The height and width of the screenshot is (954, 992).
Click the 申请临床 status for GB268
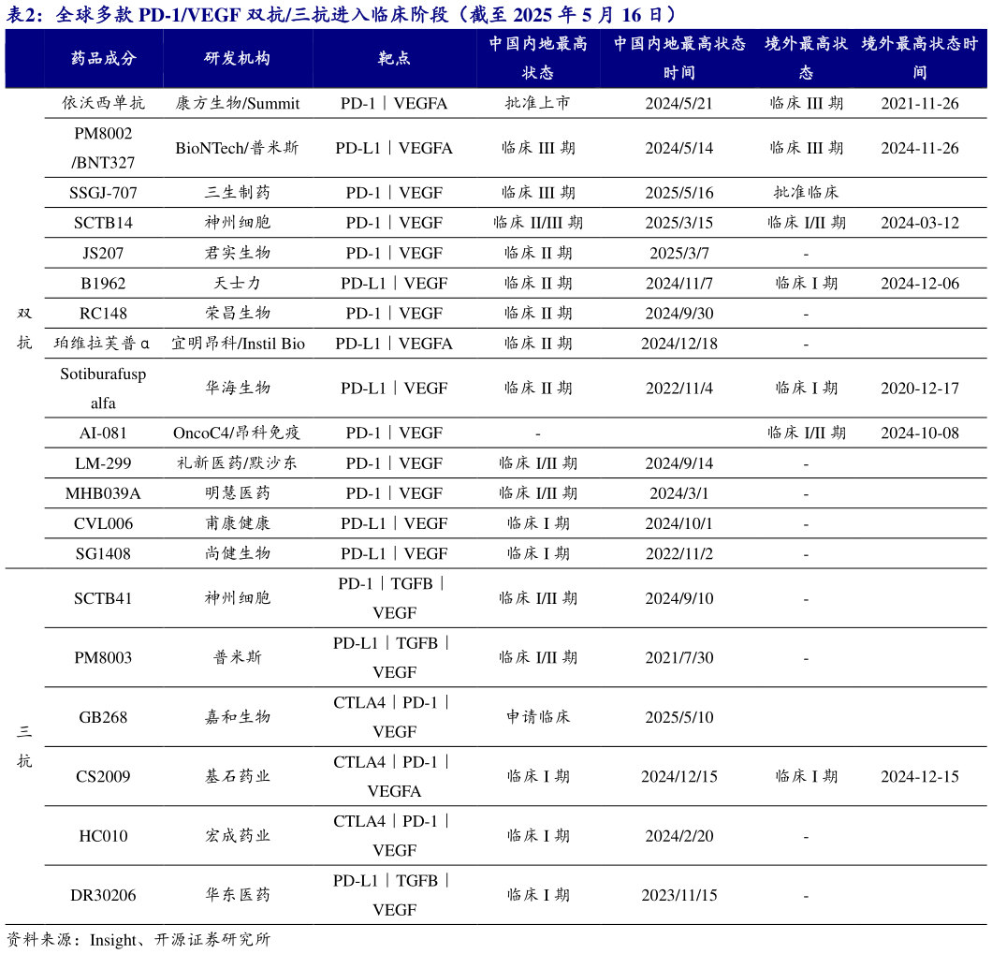539,715
